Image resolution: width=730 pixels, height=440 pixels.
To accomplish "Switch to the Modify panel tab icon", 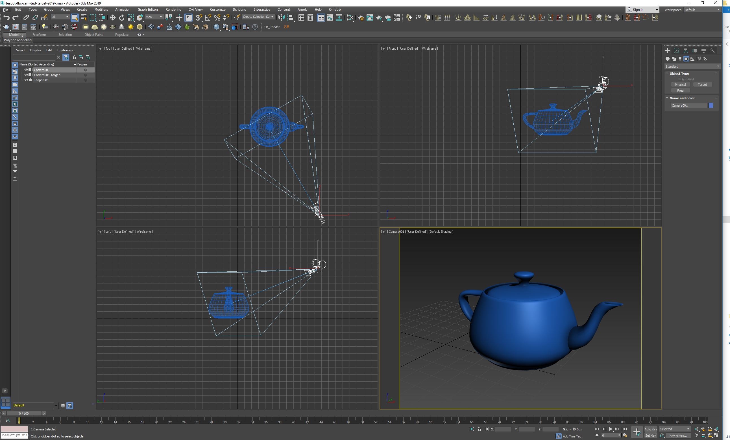I will pos(677,50).
